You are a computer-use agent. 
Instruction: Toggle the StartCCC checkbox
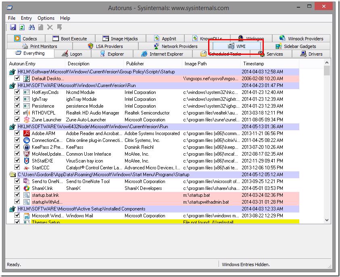tap(17, 167)
